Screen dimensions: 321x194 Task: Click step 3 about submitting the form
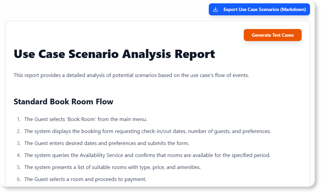coord(107,143)
